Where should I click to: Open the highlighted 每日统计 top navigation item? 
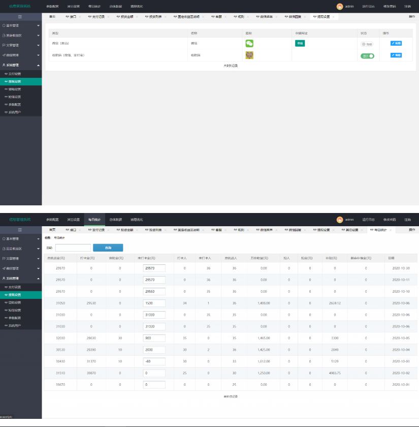pos(94,220)
